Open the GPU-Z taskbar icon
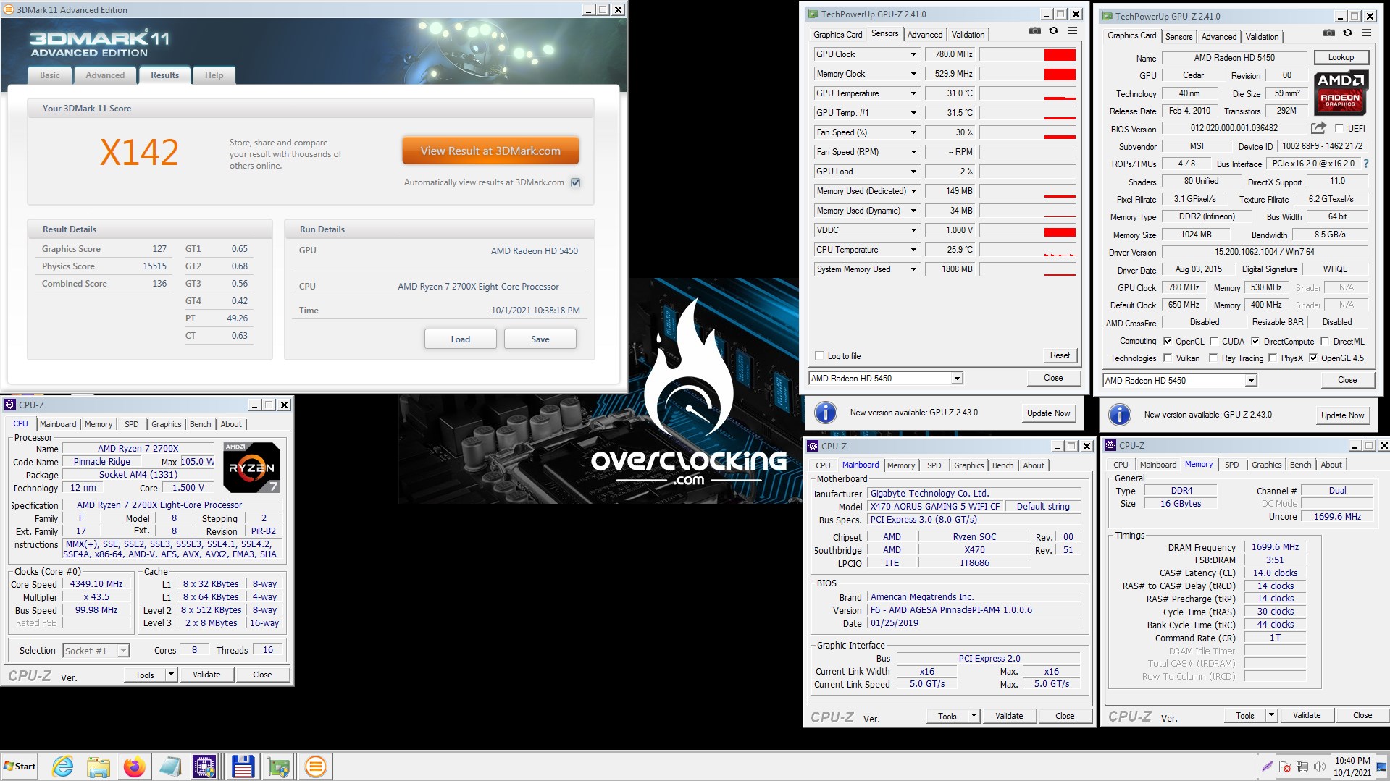The image size is (1390, 781). 279,767
